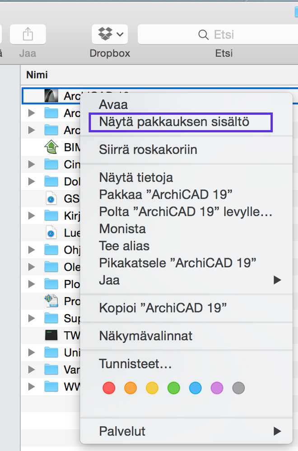Viewport: 298px width, 451px height.
Task: Expand the Kirj folder disclosure triangle
Action: point(31,216)
